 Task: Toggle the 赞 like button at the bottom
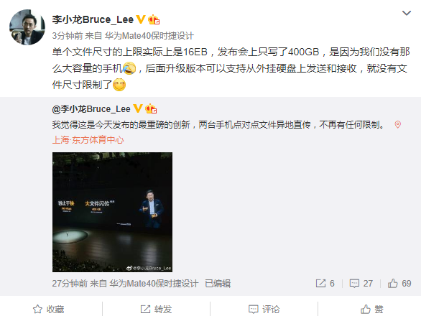[x=372, y=309]
